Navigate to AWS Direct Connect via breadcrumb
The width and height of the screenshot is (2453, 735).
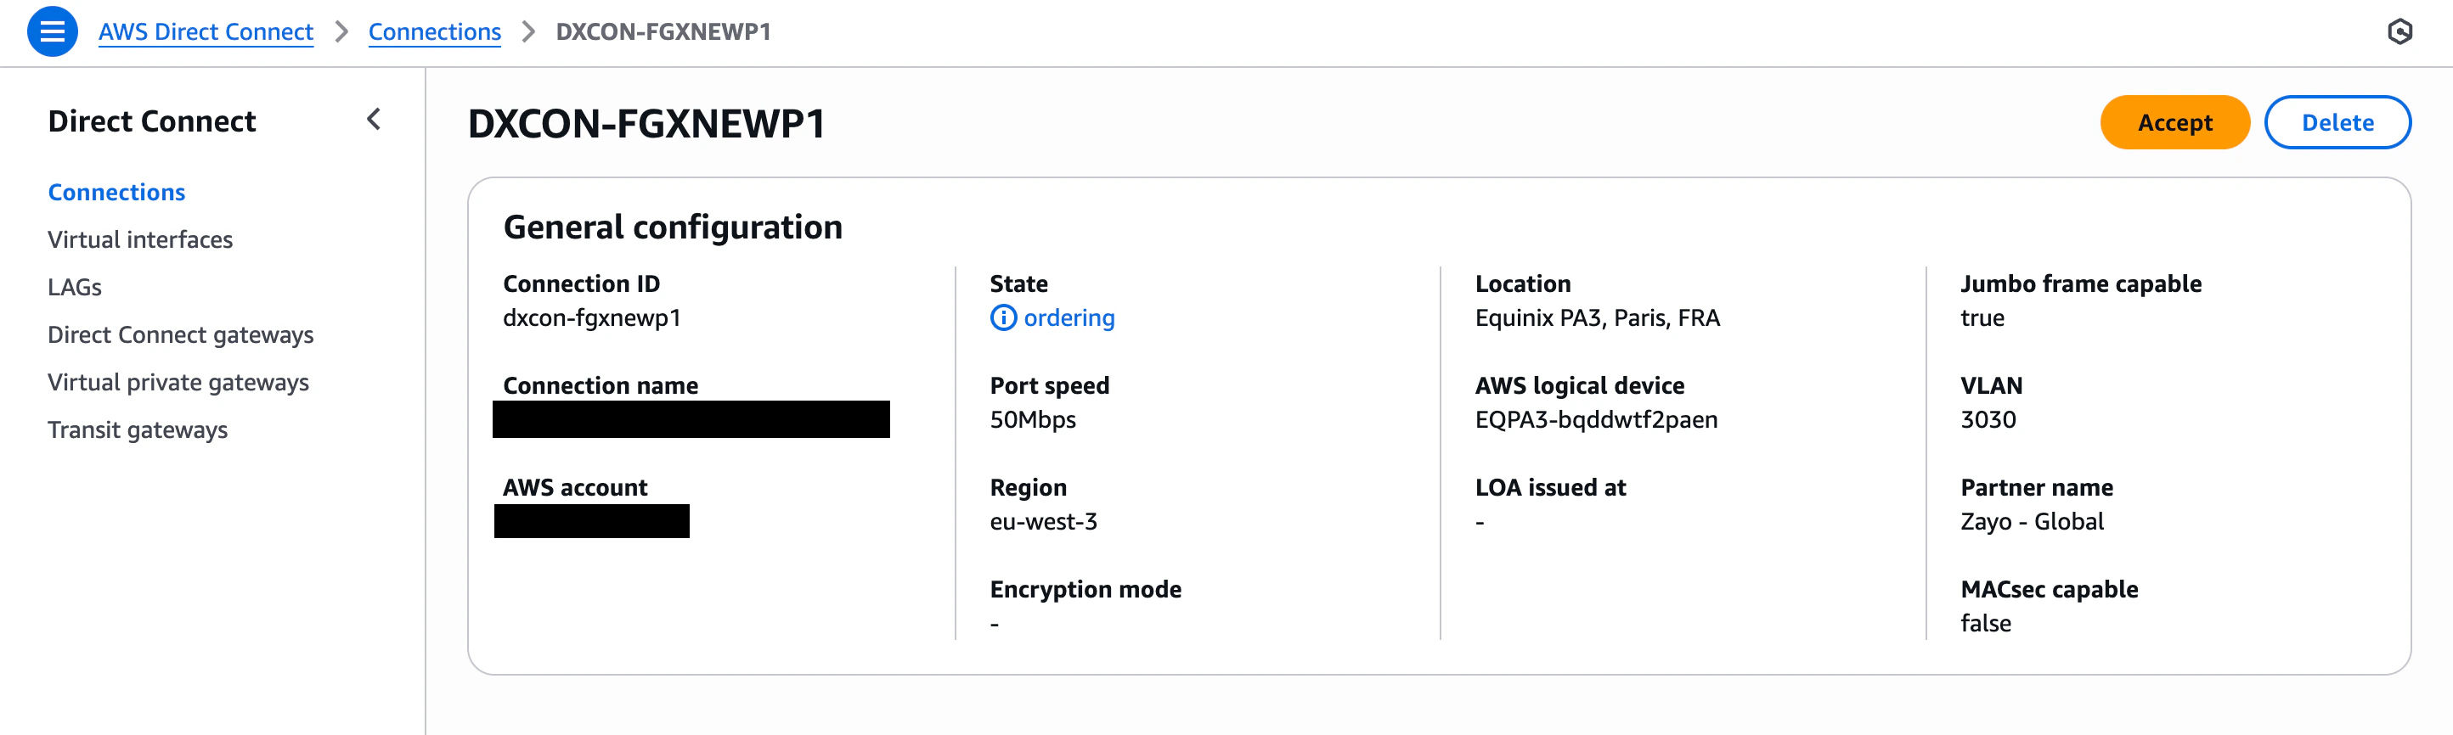click(205, 31)
